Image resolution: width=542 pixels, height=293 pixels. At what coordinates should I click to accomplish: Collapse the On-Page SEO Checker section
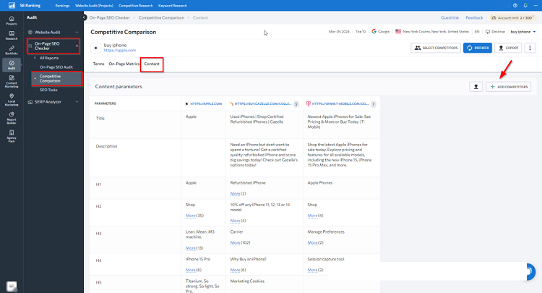[53, 46]
